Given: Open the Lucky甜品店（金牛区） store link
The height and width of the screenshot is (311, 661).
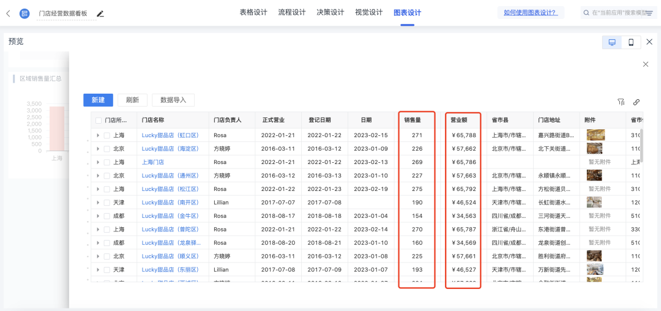Looking at the screenshot, I should 170,216.
